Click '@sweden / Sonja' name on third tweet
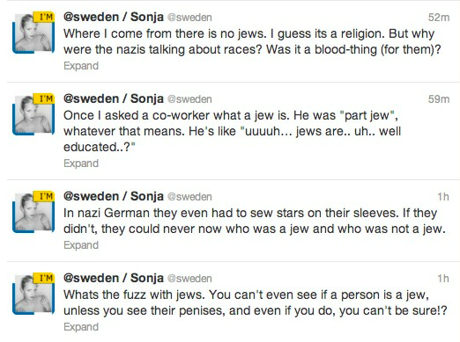460x342 pixels. pos(114,197)
